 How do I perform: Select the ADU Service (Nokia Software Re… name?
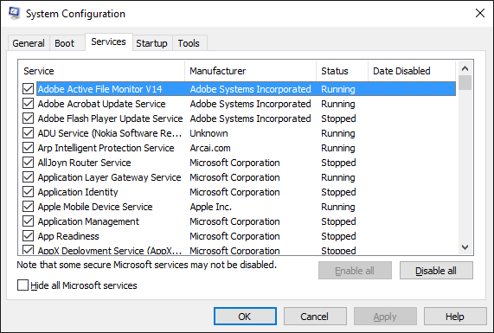(110, 133)
